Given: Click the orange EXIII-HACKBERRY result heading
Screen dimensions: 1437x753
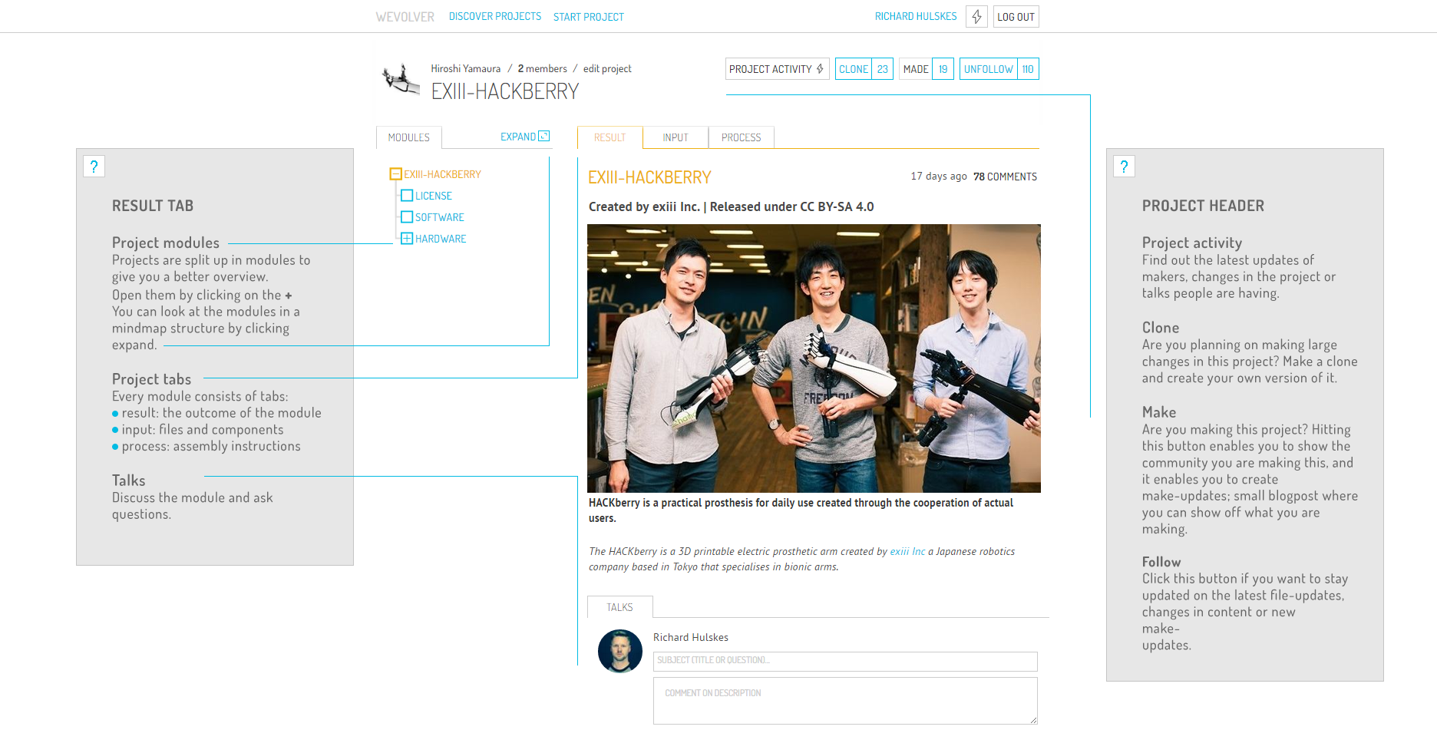Looking at the screenshot, I should pyautogui.click(x=649, y=178).
